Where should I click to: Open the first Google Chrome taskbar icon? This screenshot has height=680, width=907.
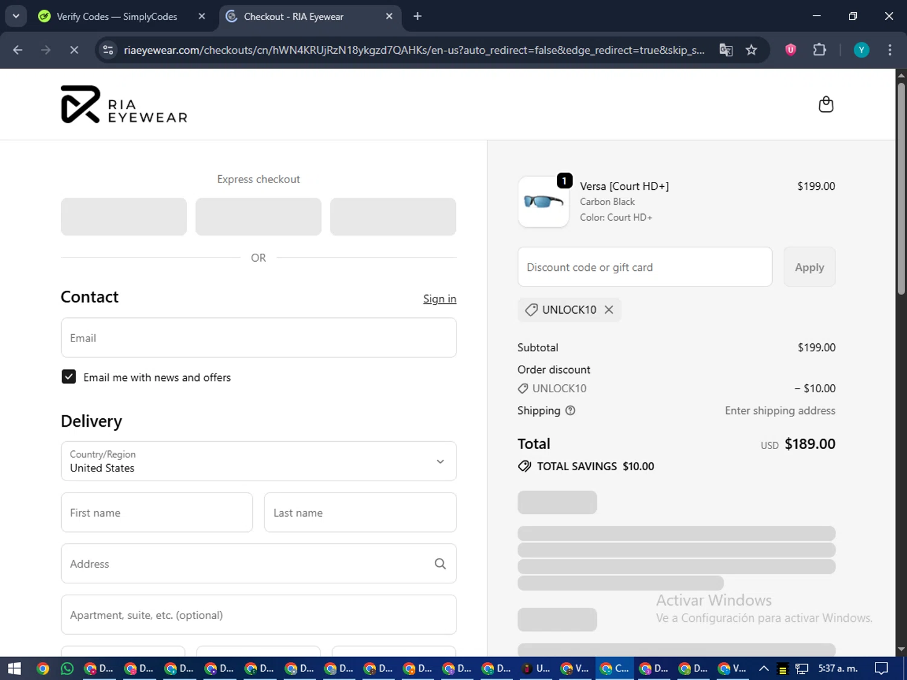click(x=42, y=668)
